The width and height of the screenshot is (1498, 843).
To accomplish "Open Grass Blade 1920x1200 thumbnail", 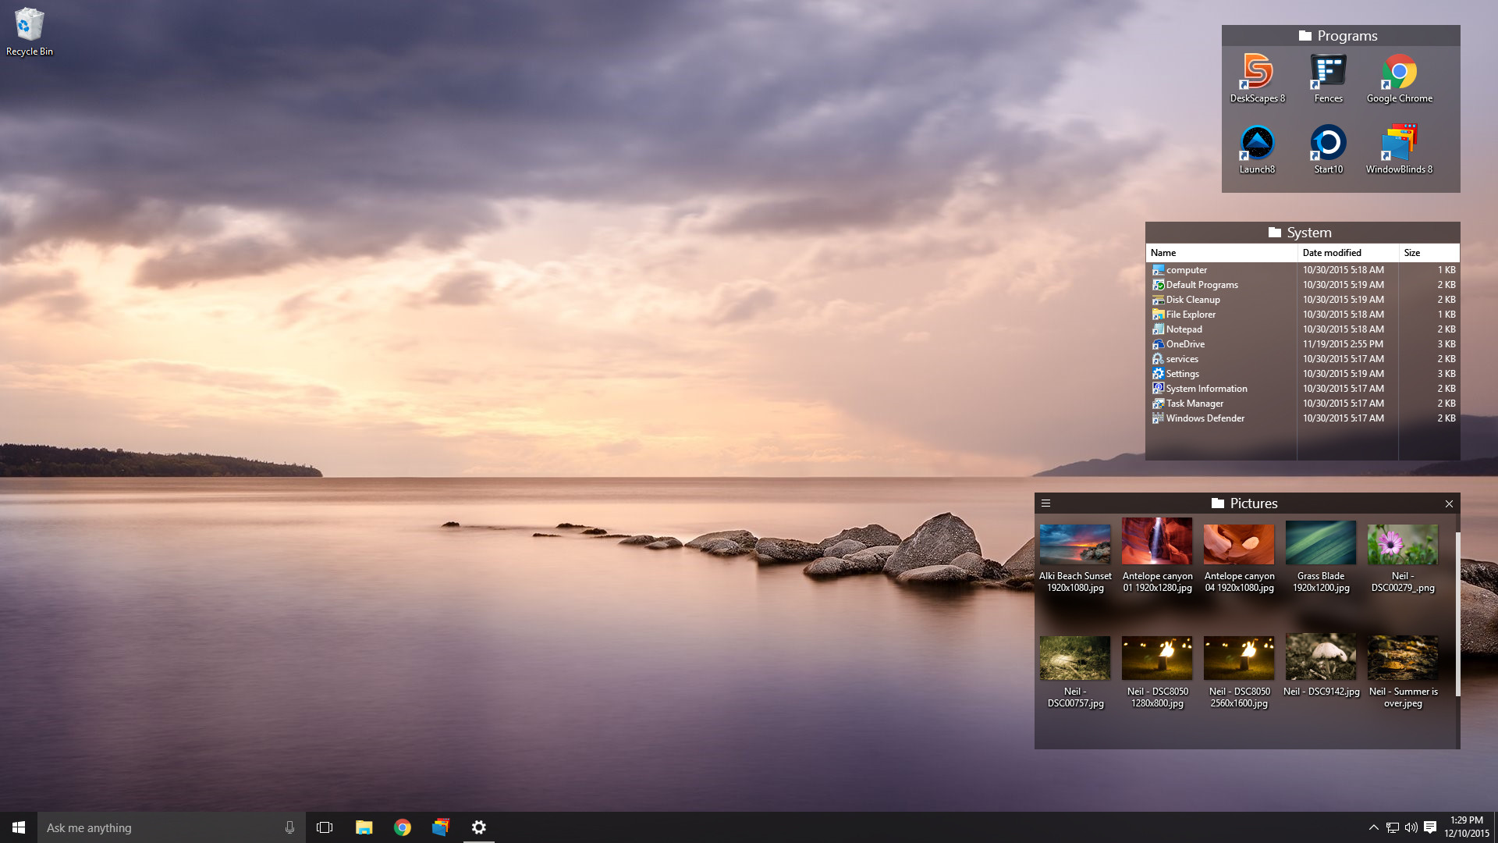I will click(x=1320, y=544).
